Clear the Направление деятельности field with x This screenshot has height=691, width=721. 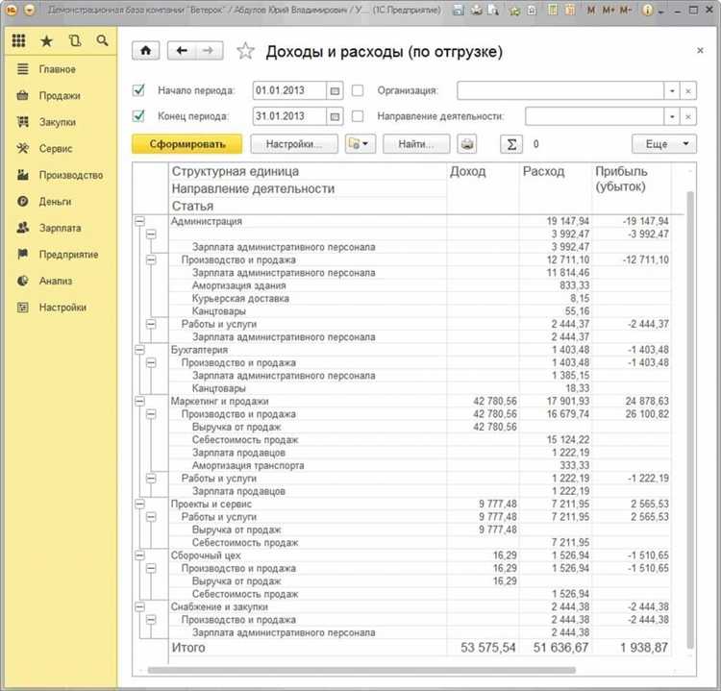[688, 117]
